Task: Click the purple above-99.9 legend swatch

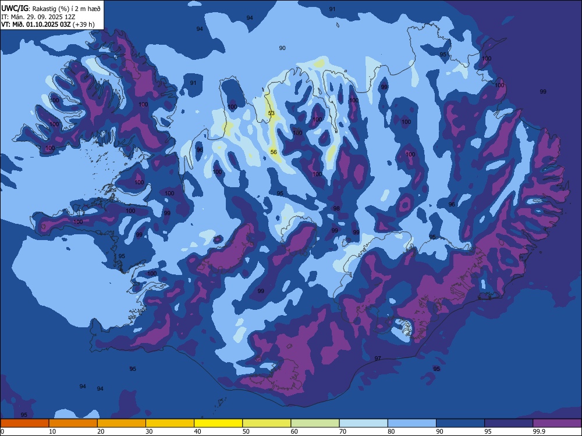Action: pos(557,423)
